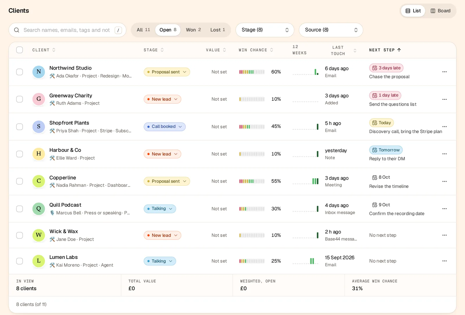
Task: Focus the search names, emails, tags field
Action: coord(67,30)
